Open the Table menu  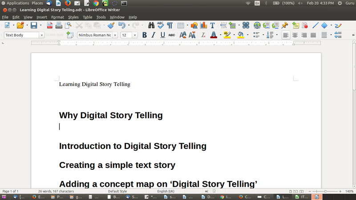pyautogui.click(x=87, y=17)
